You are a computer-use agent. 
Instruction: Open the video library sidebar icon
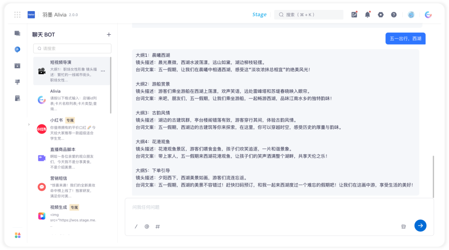tap(17, 66)
